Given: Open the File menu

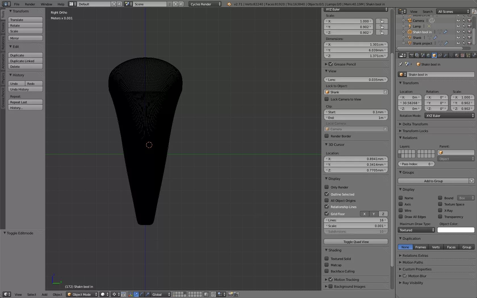Looking at the screenshot, I should [17, 4].
